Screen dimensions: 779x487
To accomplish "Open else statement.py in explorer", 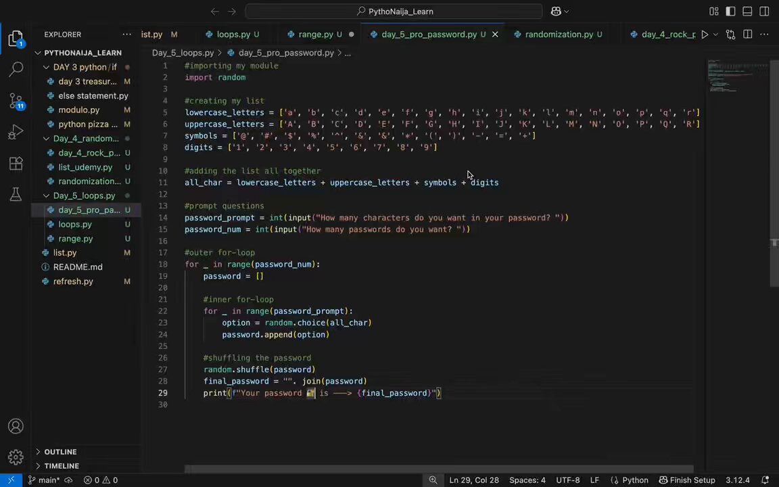I will 87,95.
